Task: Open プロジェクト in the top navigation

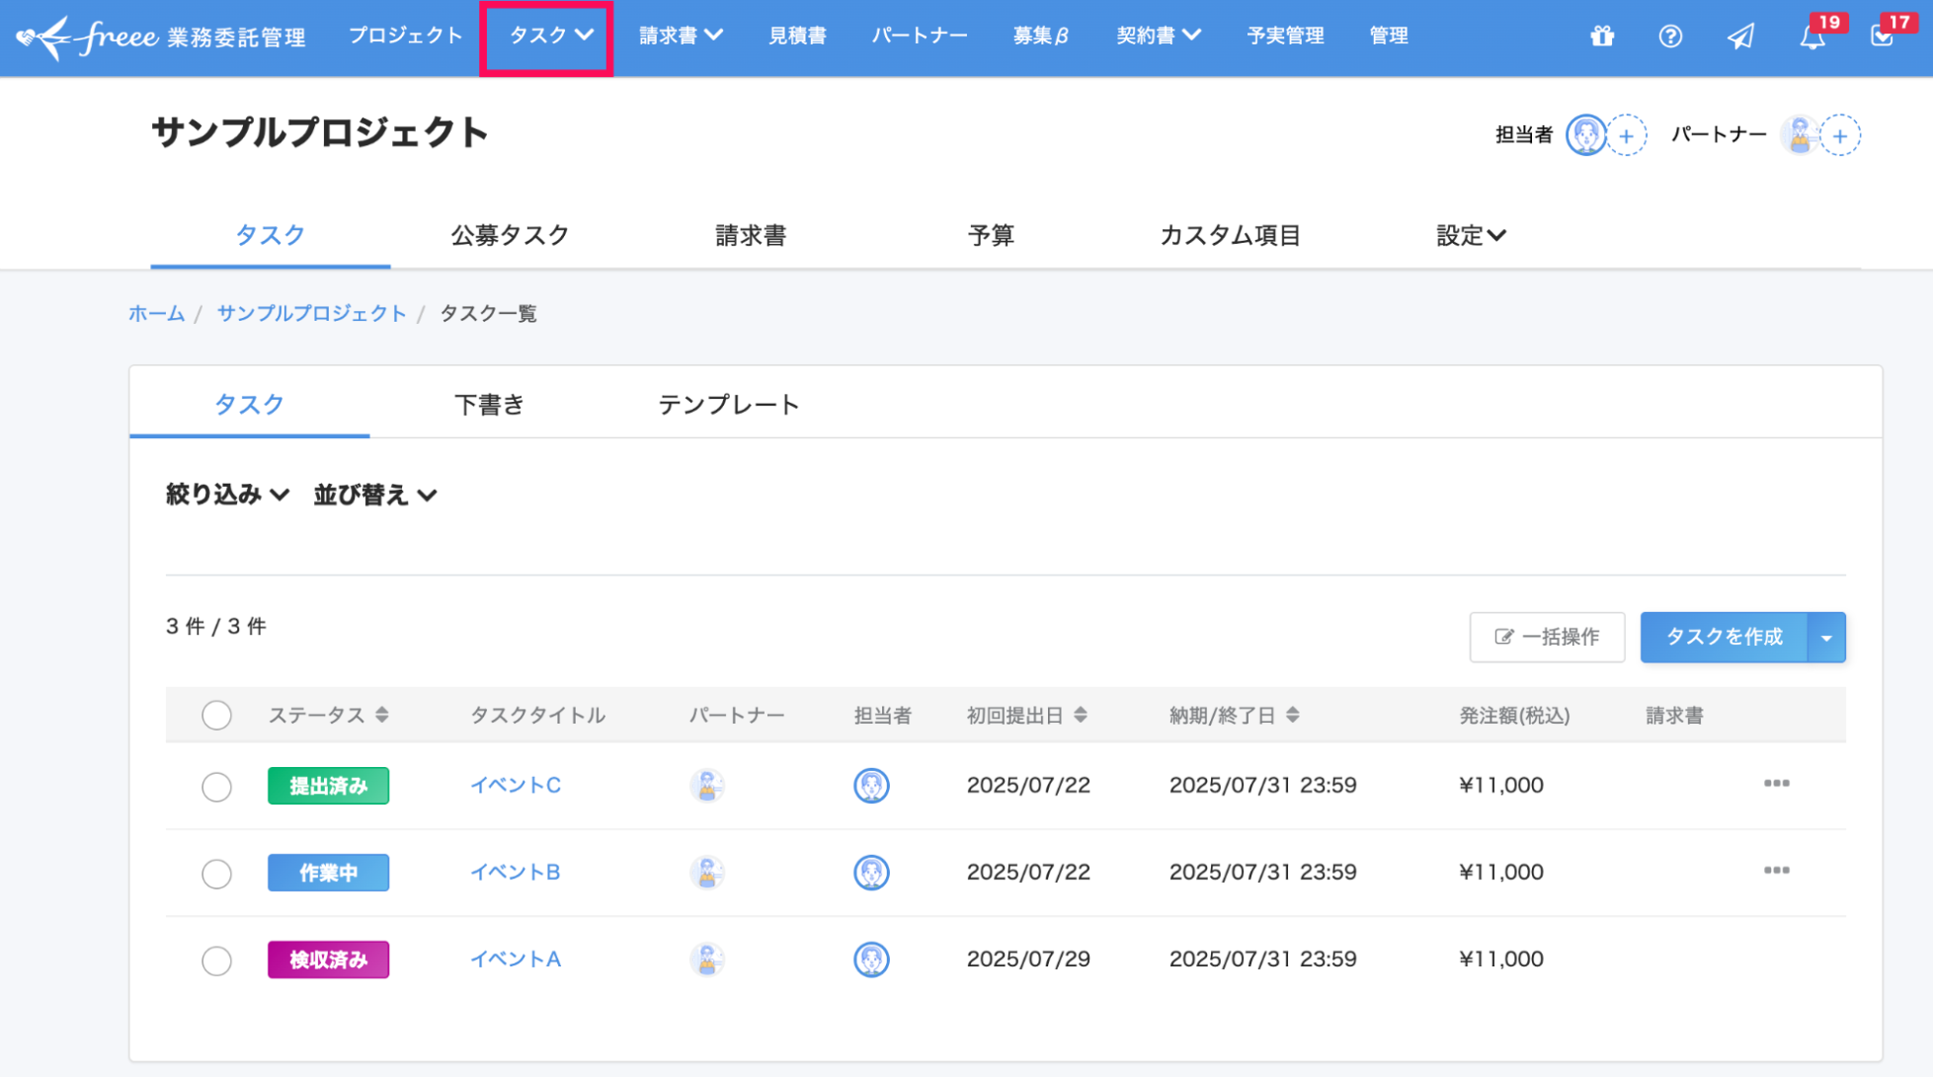Action: [406, 37]
